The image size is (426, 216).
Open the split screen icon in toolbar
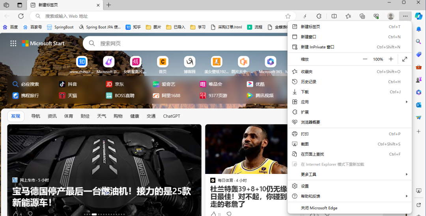(334, 16)
